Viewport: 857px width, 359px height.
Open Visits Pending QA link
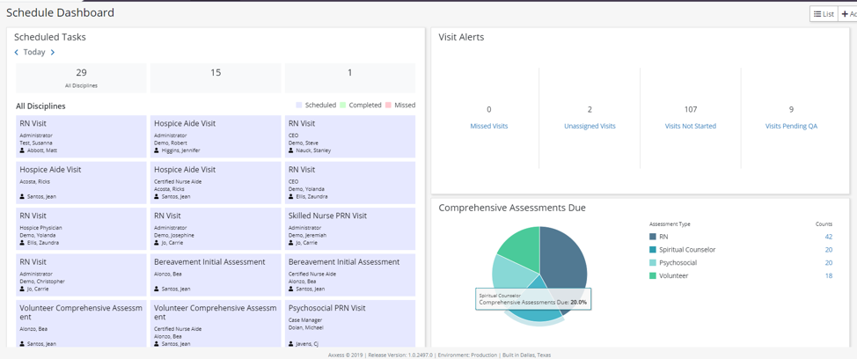(791, 126)
